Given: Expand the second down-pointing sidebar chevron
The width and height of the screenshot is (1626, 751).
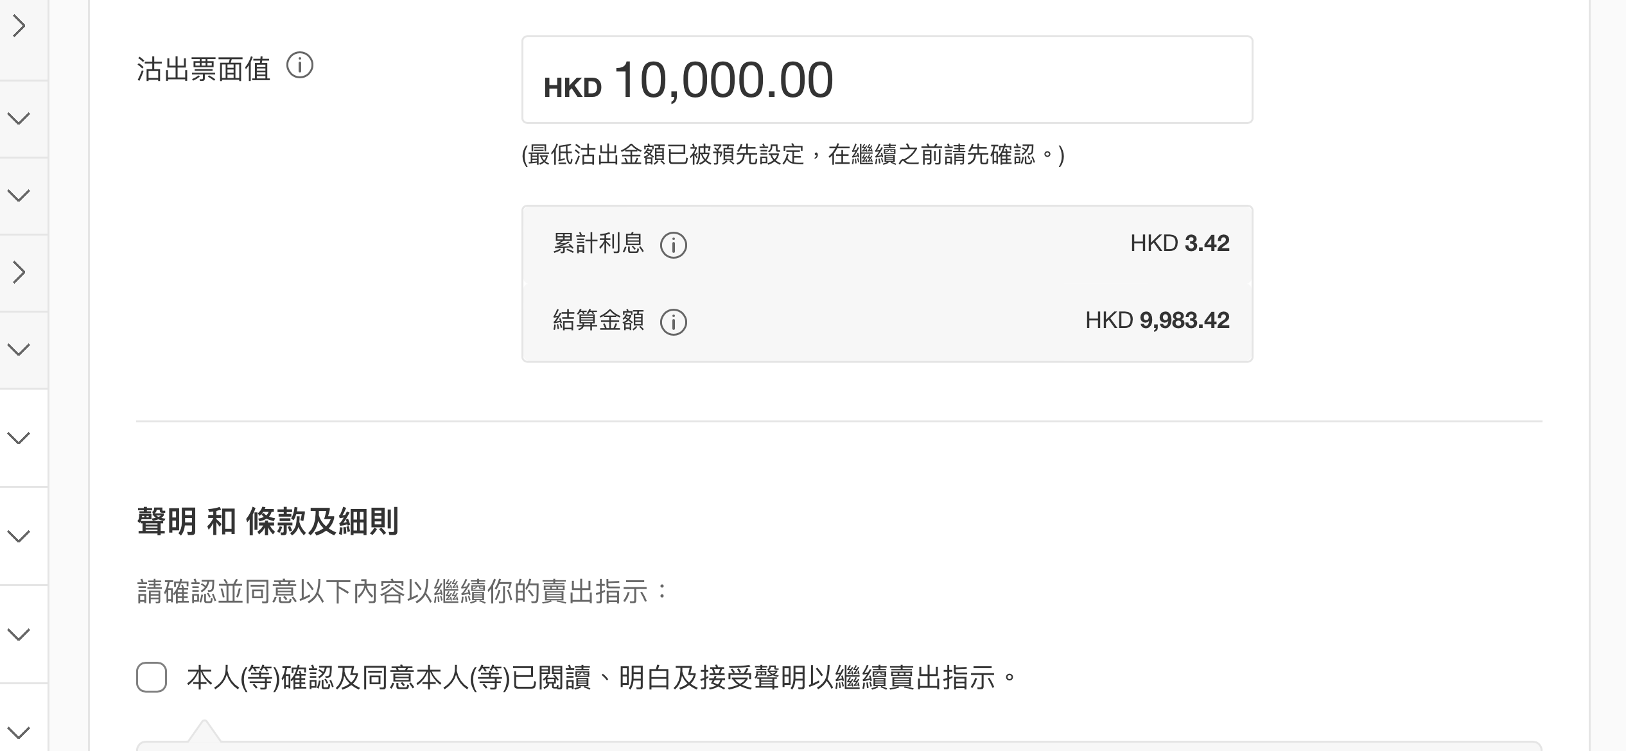Looking at the screenshot, I should tap(19, 195).
